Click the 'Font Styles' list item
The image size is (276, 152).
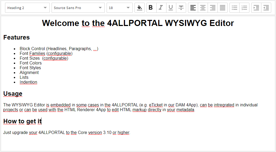(30, 68)
